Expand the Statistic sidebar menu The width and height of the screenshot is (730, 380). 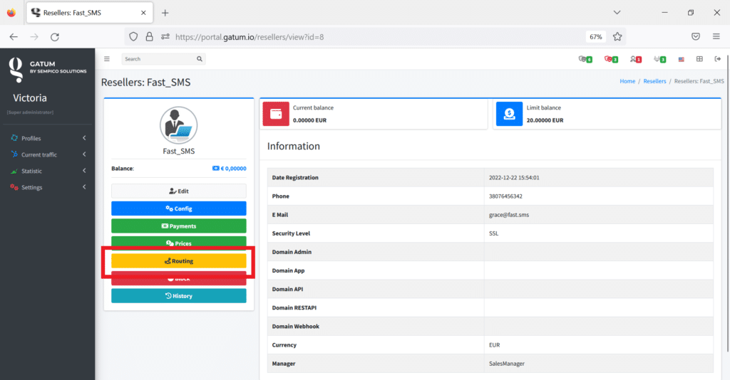pyautogui.click(x=48, y=171)
